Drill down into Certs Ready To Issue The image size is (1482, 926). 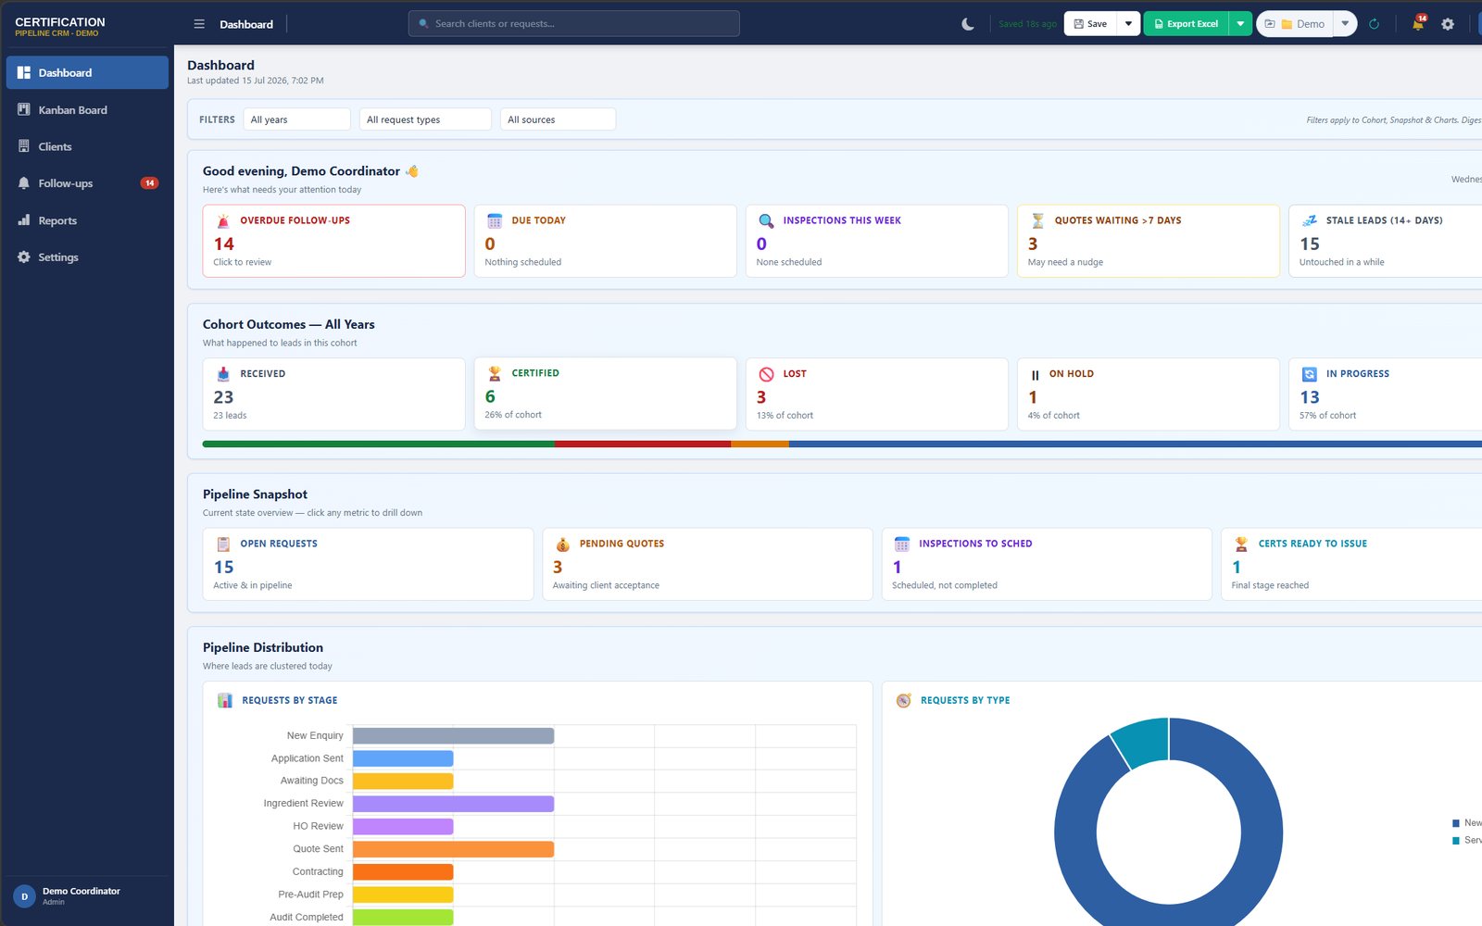[x=1351, y=564]
